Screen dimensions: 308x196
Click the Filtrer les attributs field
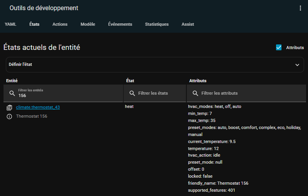(x=250, y=93)
